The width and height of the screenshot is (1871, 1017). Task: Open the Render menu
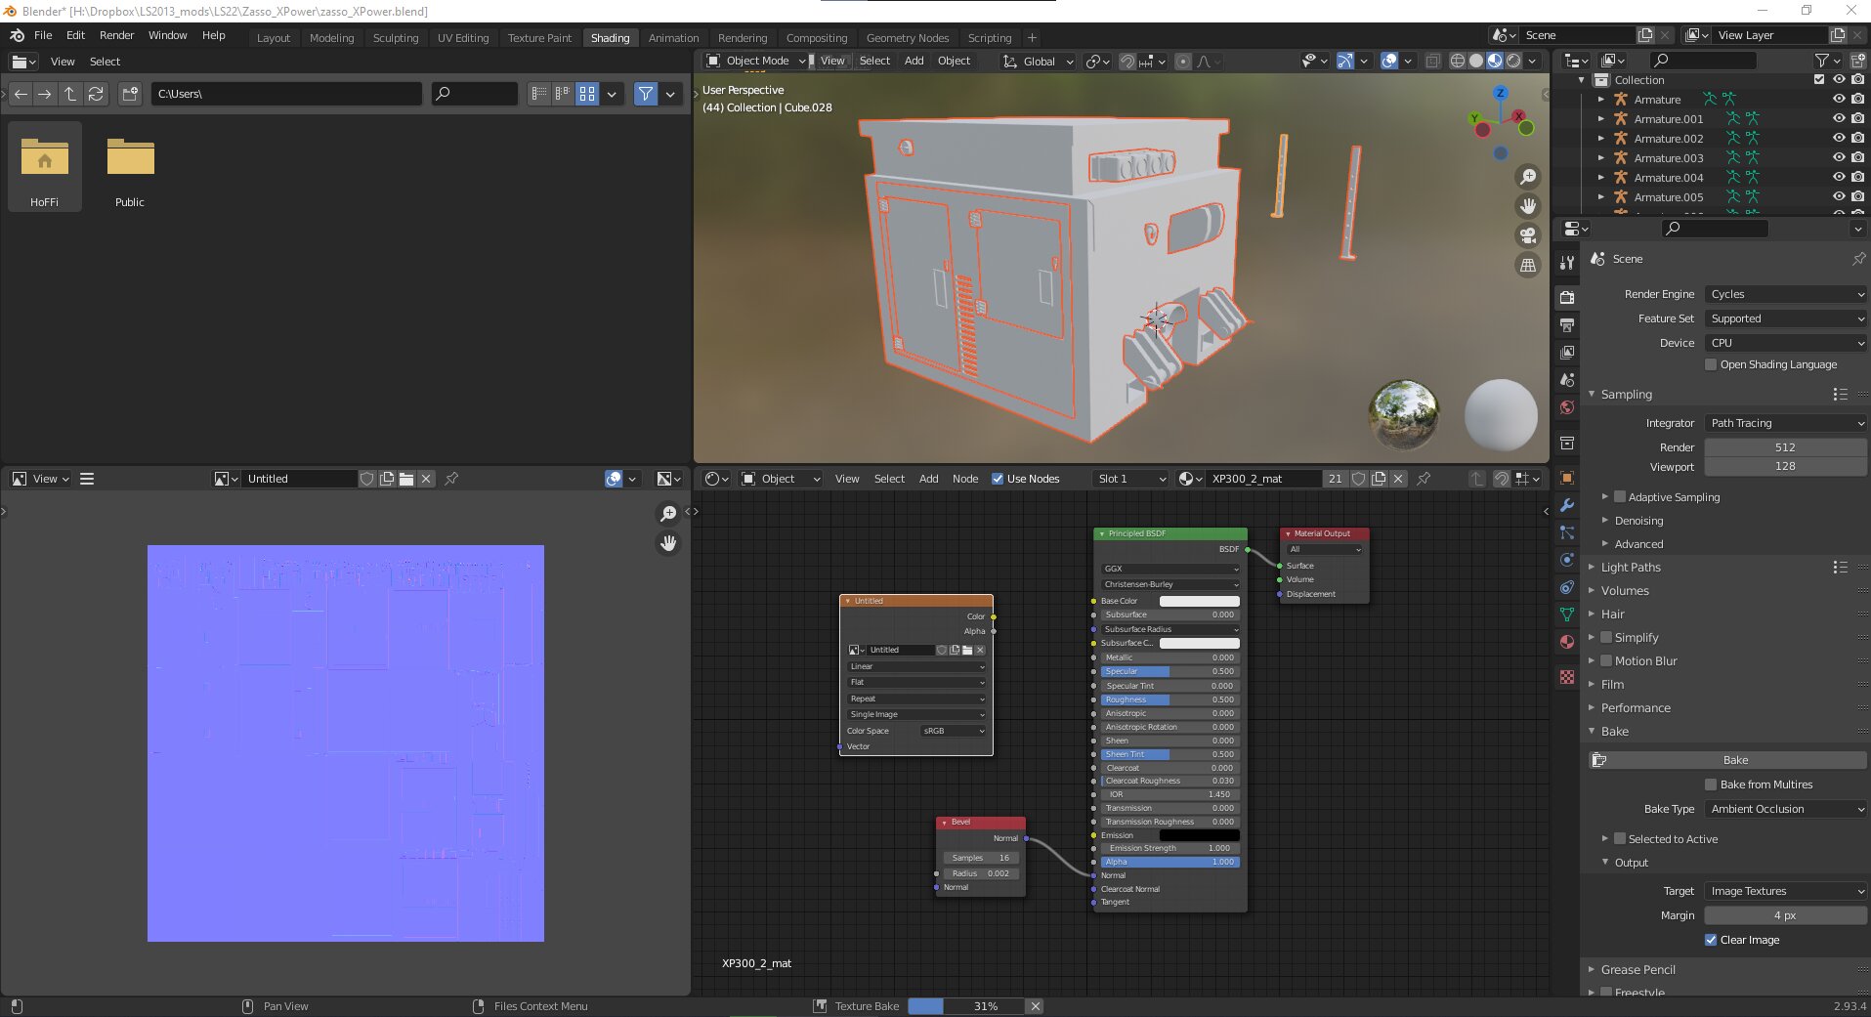click(x=116, y=35)
